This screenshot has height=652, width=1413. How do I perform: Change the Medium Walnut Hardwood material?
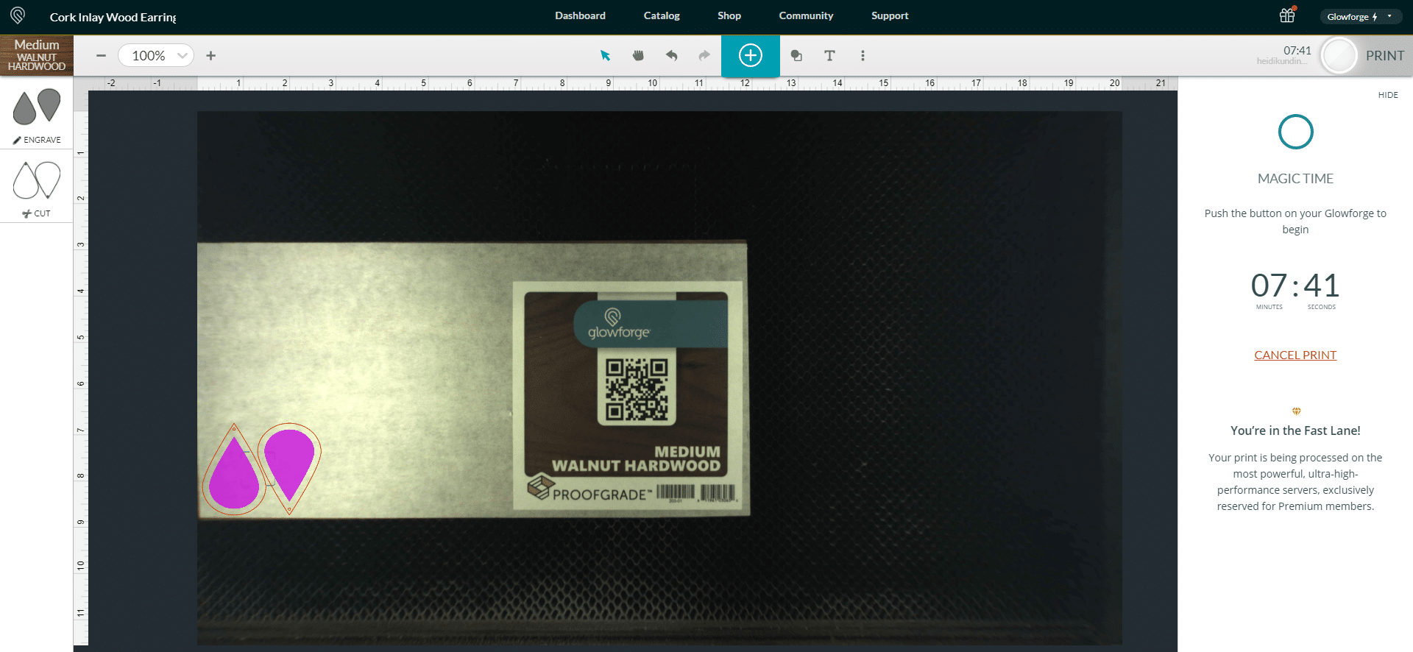[x=37, y=56]
